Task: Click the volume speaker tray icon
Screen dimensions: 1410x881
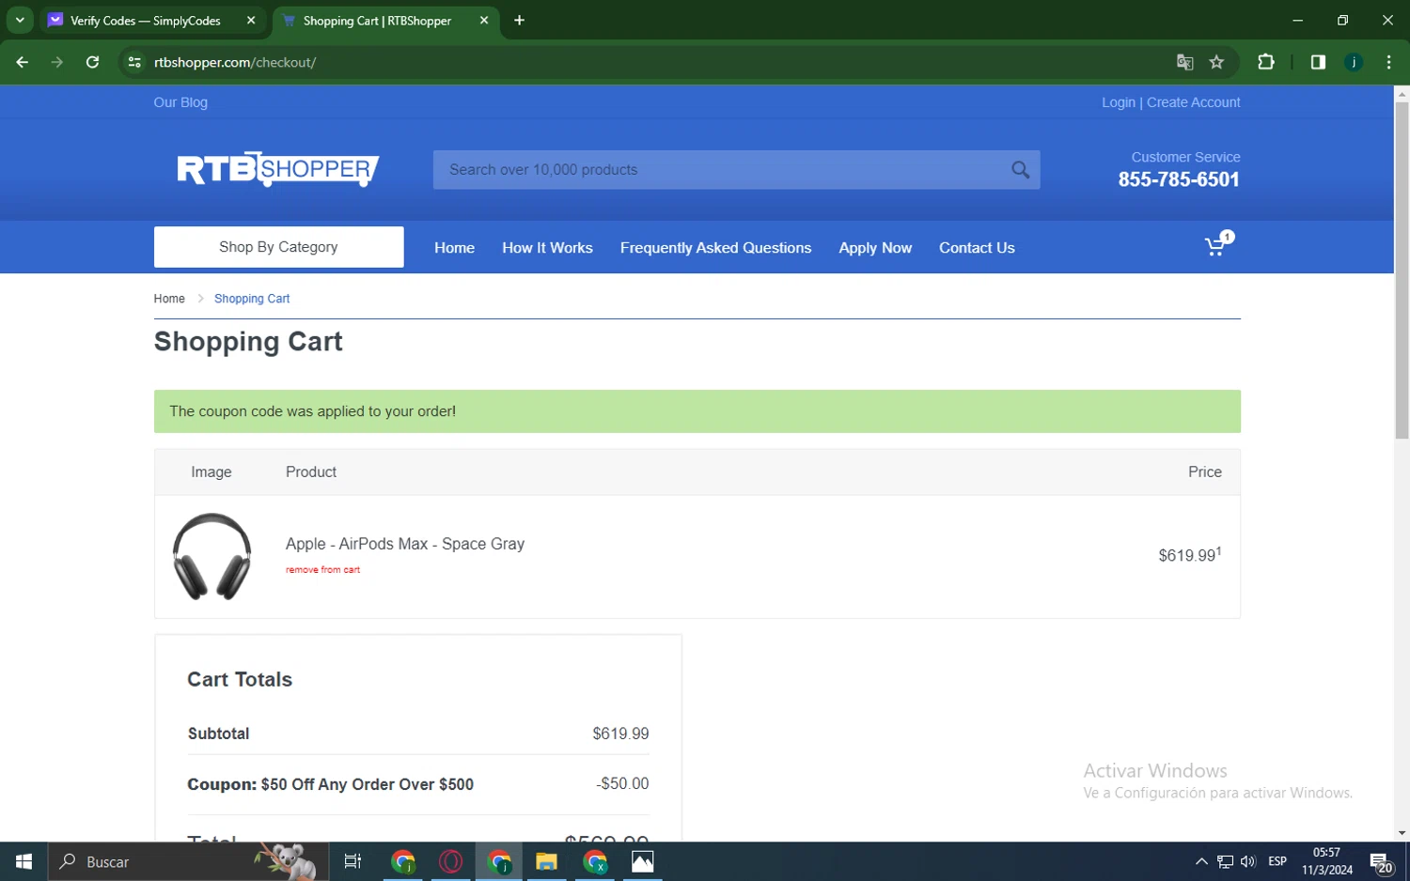Action: [1248, 861]
